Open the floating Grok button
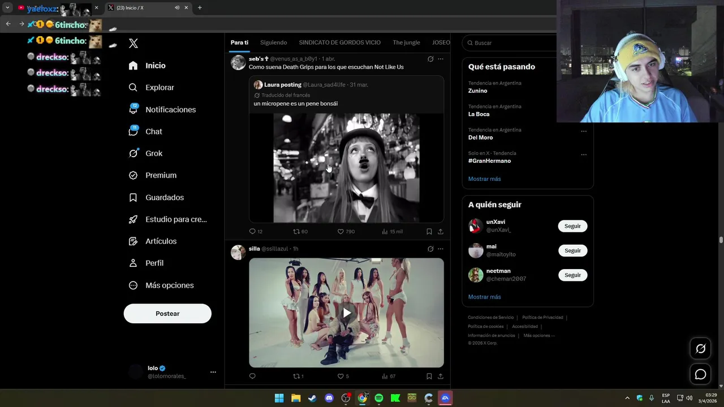 tap(700, 349)
